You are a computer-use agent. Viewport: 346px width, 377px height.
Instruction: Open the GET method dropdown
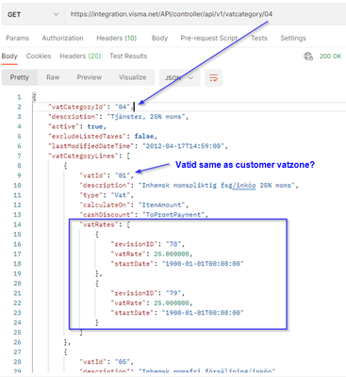[x=33, y=14]
